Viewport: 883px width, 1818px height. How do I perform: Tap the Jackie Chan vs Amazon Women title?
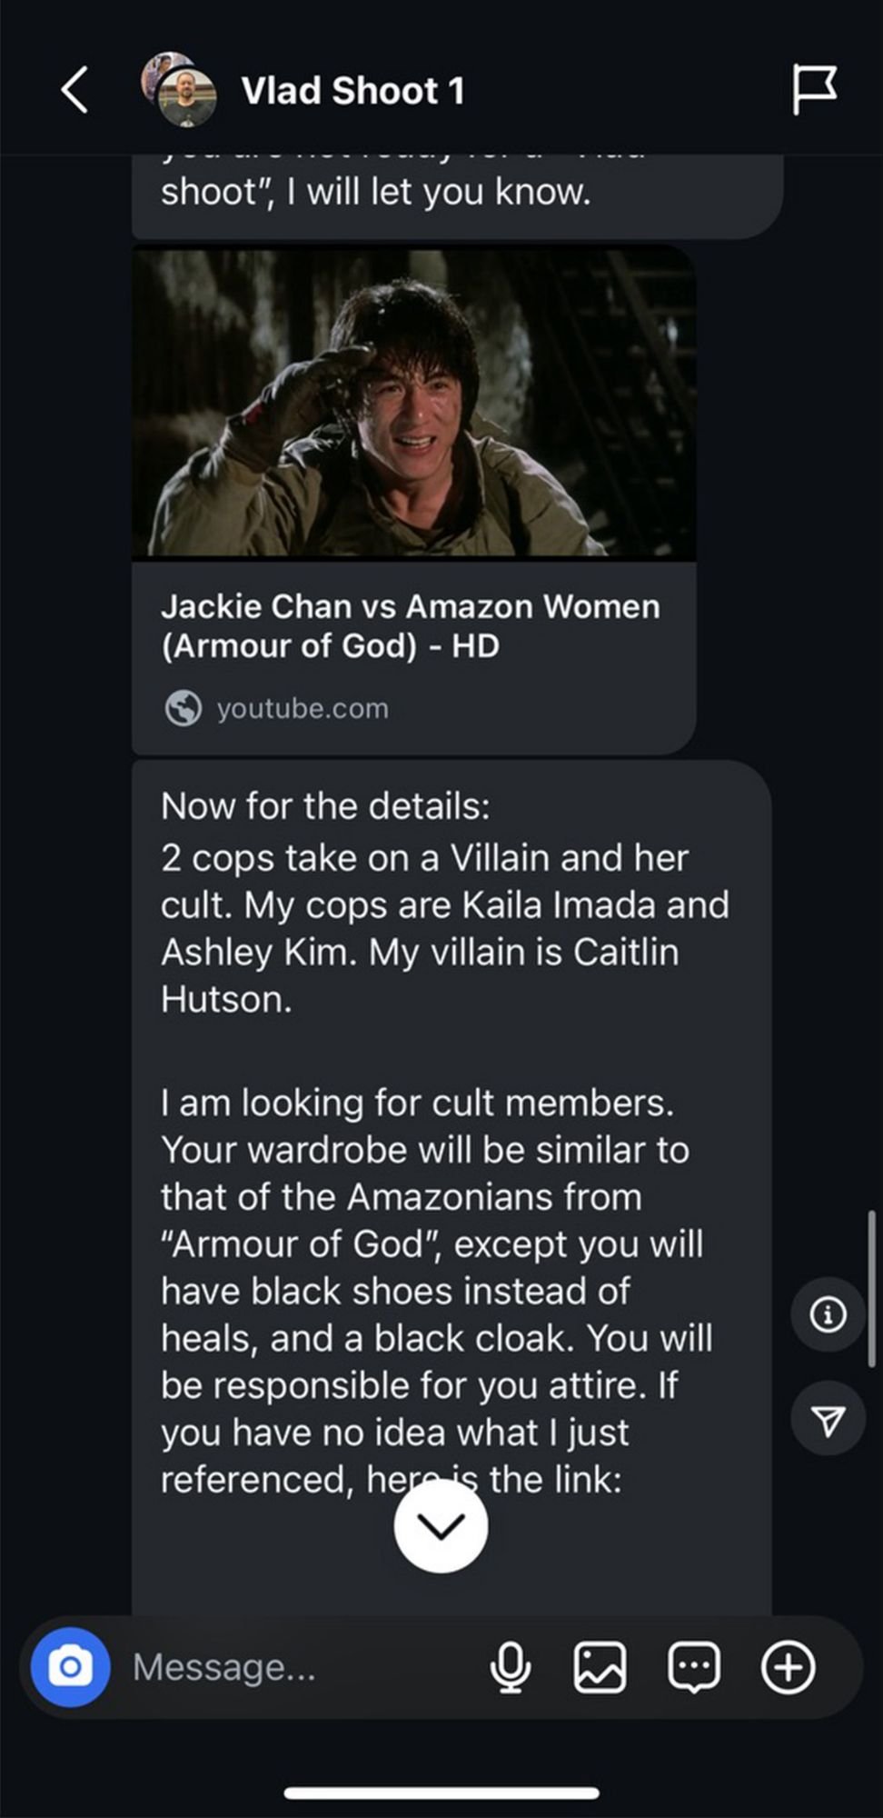411,626
